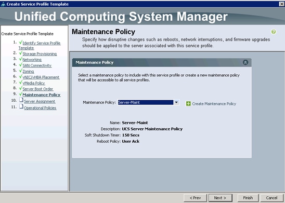This screenshot has width=285, height=203.
Task: Click the < Prev button
Action: [x=195, y=198]
